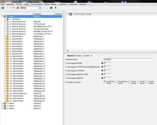Click the Kundentext Zeile 1 input field

tap(128, 59)
